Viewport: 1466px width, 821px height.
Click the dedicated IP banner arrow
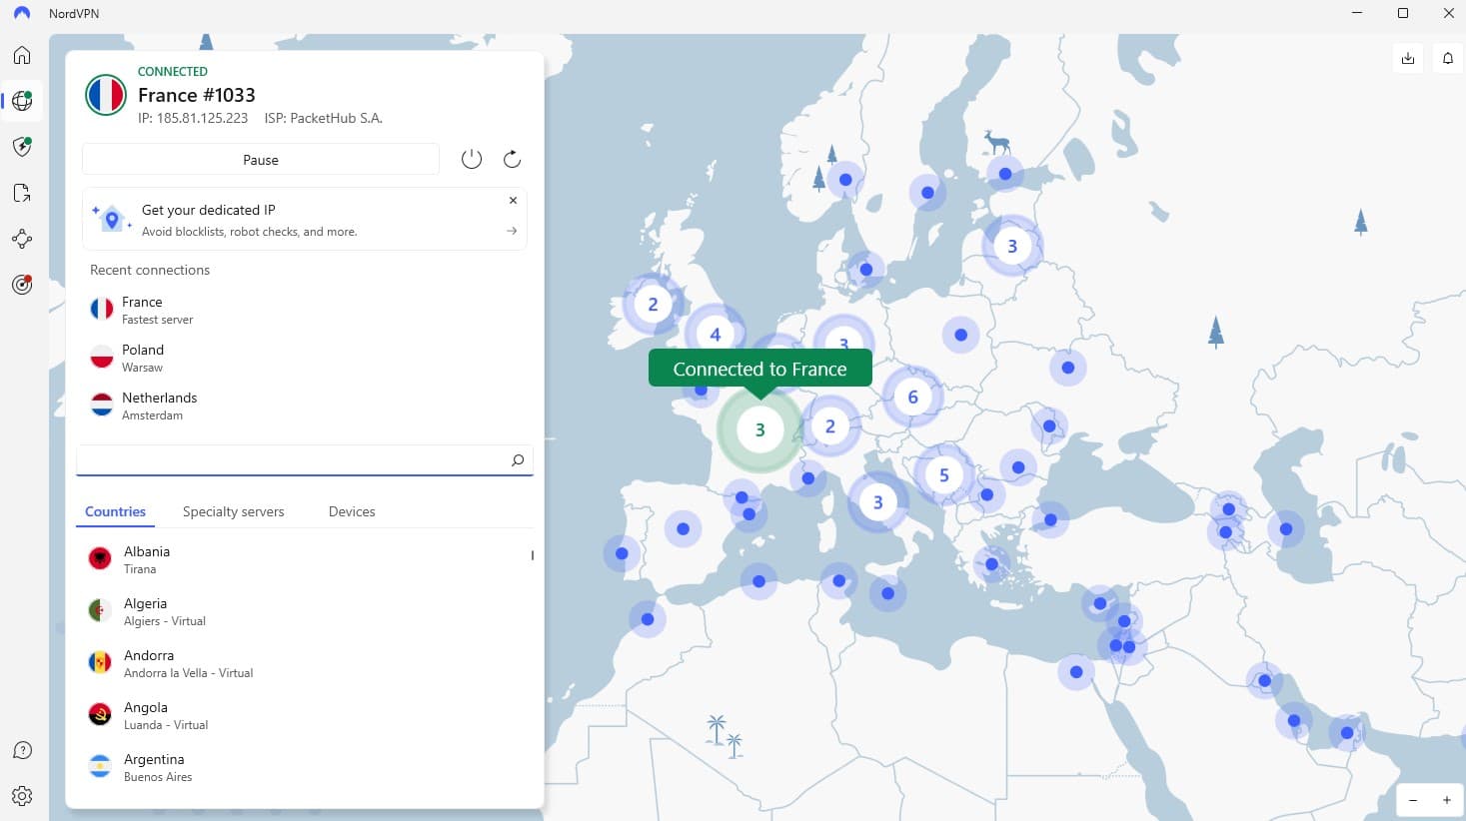(512, 231)
